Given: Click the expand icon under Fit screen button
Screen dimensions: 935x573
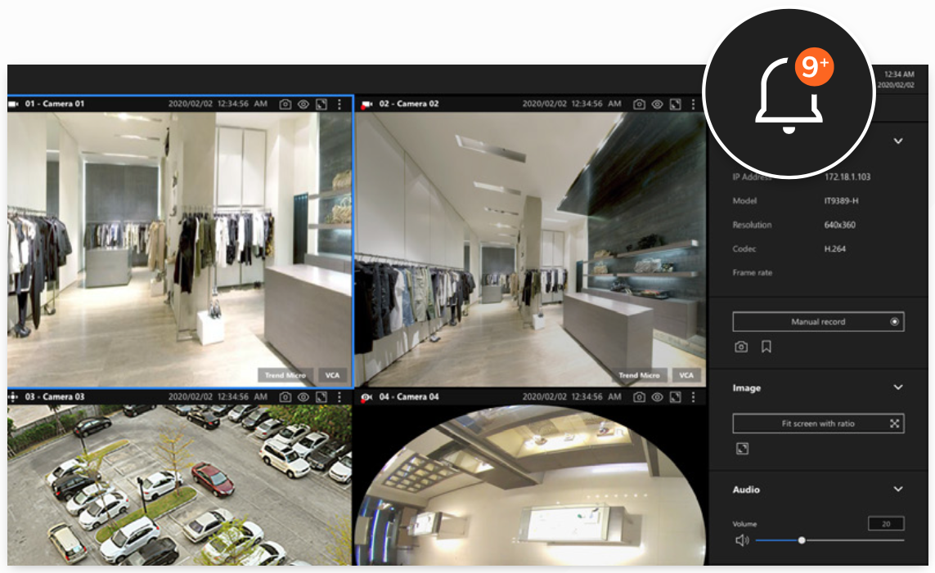Looking at the screenshot, I should pos(742,449).
